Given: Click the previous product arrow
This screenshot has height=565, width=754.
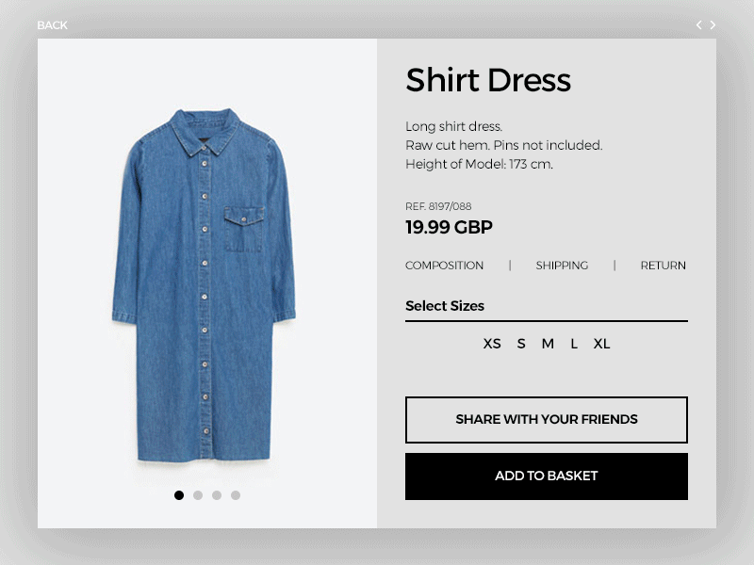Looking at the screenshot, I should [x=698, y=25].
